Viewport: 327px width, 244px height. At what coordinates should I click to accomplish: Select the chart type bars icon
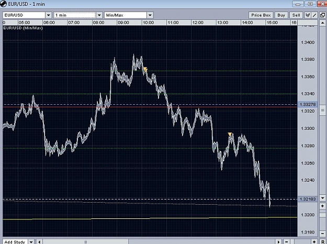[x=308, y=15]
